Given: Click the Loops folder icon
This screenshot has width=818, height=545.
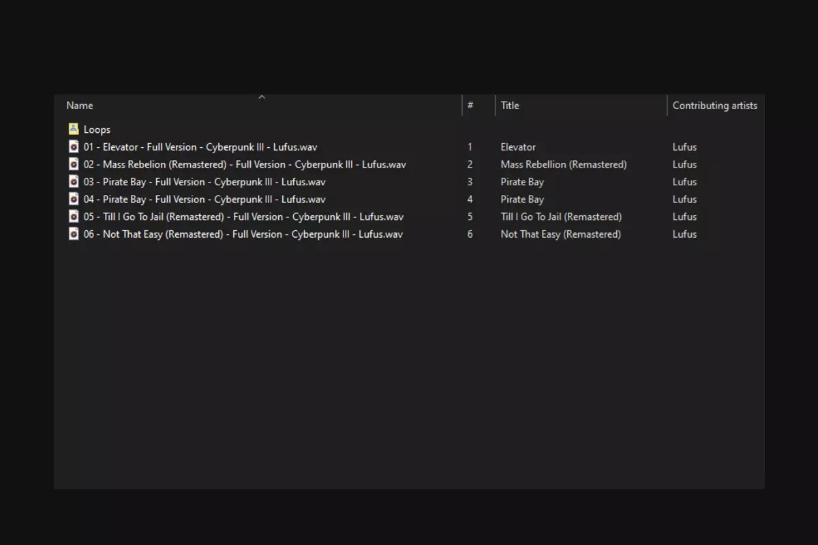Looking at the screenshot, I should tap(74, 129).
